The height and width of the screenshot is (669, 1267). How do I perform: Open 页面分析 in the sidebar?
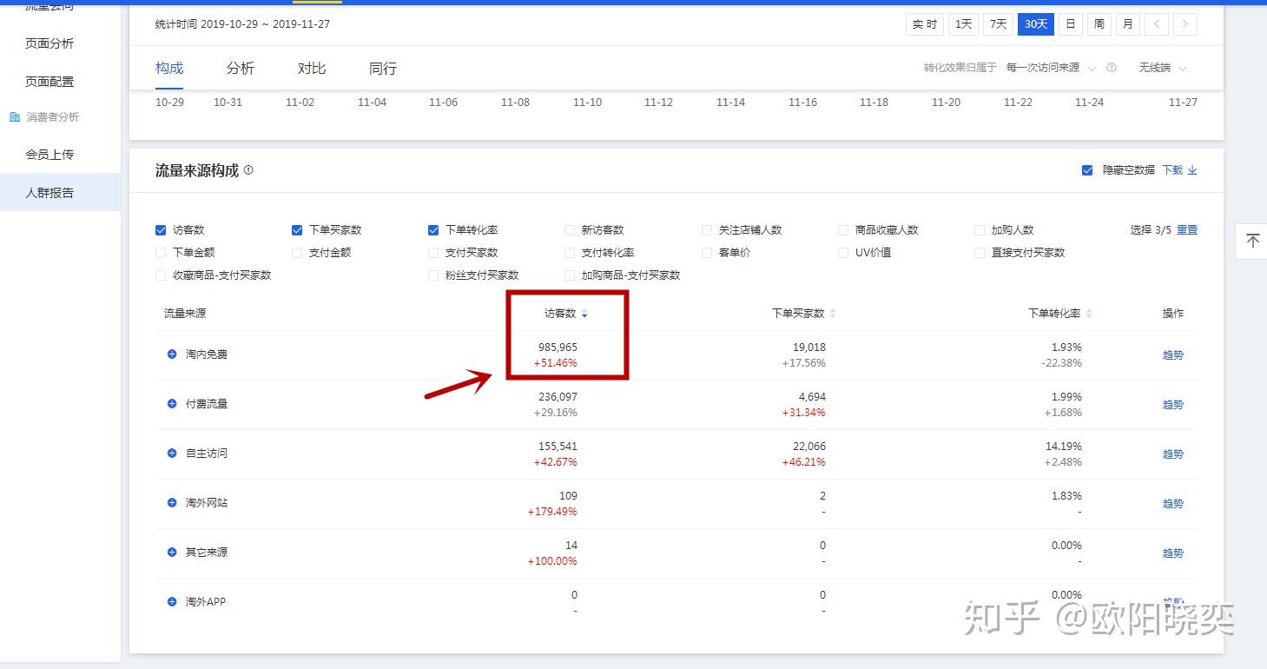click(x=49, y=43)
